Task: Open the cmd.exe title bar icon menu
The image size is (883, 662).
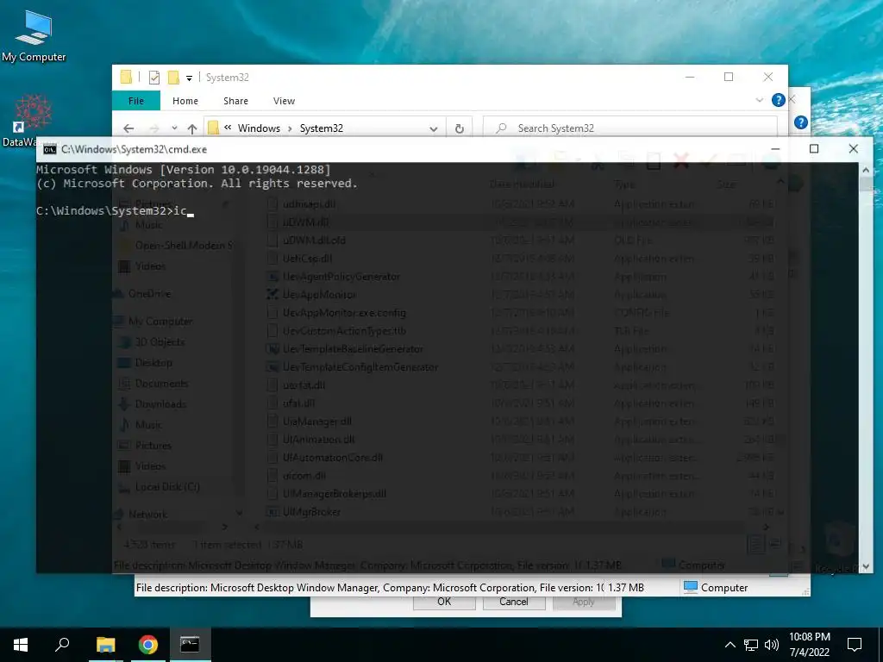Action: coord(49,149)
